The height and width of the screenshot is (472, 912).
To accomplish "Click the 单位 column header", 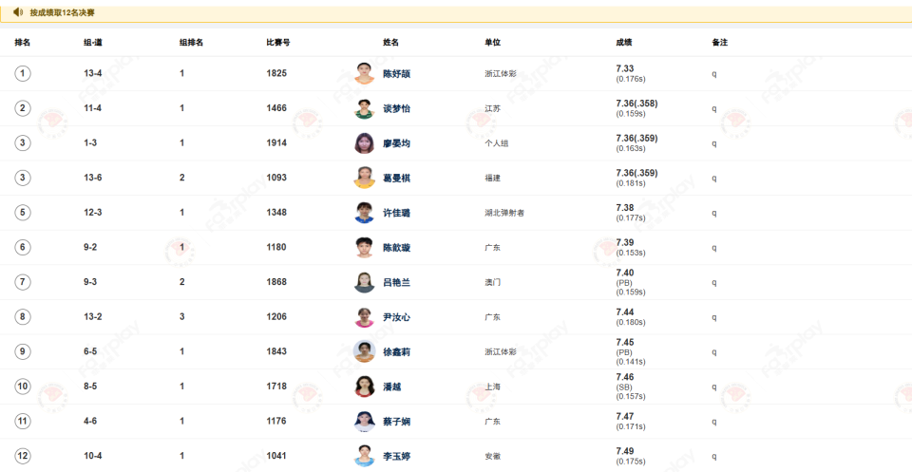I will (492, 43).
